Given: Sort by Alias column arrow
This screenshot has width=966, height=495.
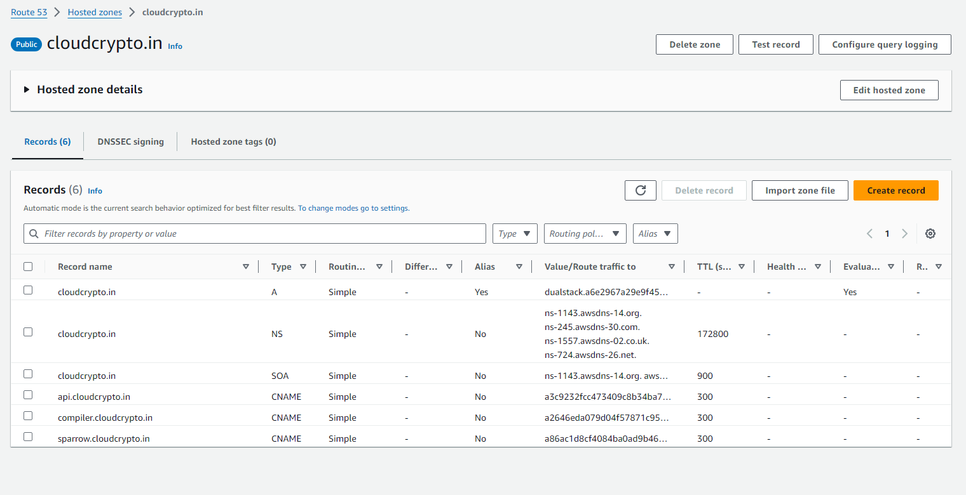Looking at the screenshot, I should 519,267.
